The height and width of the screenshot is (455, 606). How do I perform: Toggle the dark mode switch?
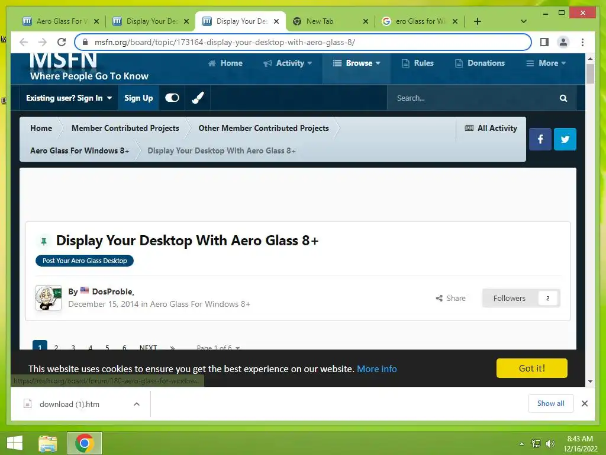point(172,98)
